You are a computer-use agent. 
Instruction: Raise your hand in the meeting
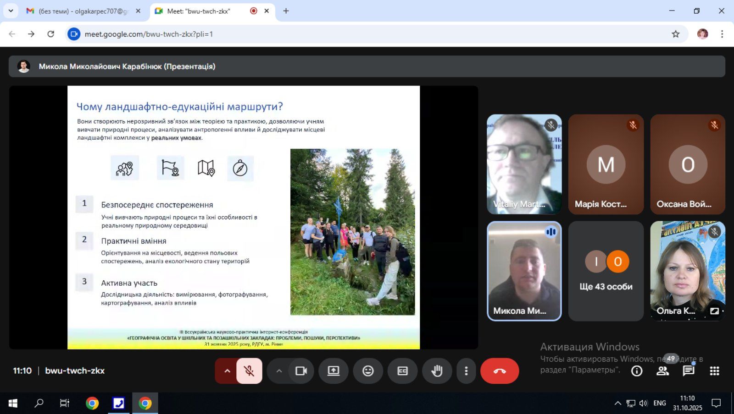(x=437, y=371)
